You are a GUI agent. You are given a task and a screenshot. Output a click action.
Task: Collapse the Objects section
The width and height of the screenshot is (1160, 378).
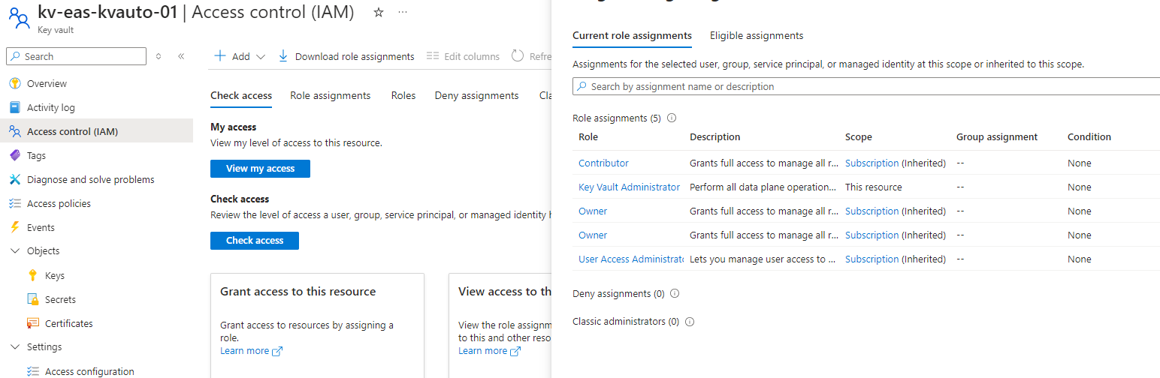[14, 251]
